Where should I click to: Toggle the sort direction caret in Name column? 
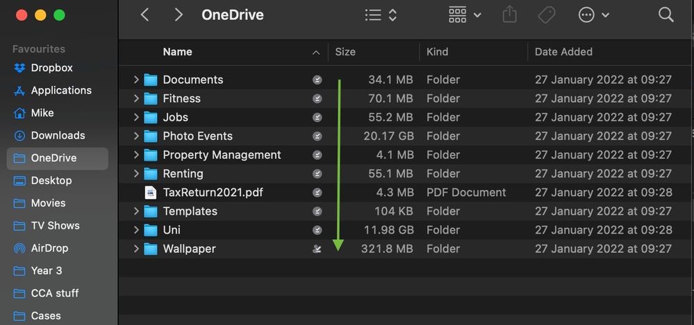tap(316, 53)
